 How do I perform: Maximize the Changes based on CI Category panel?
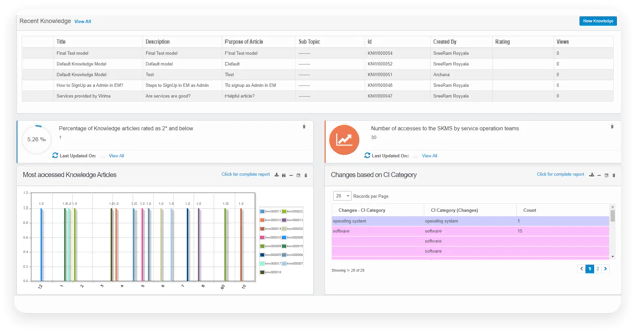(606, 175)
